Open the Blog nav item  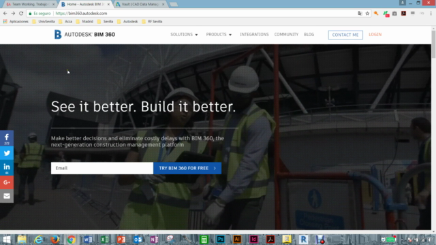pos(309,35)
